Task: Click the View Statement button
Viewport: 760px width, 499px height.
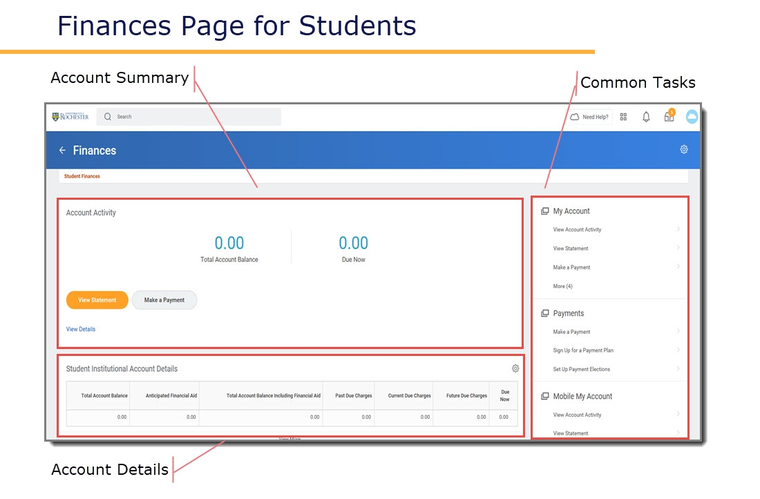Action: pos(97,300)
